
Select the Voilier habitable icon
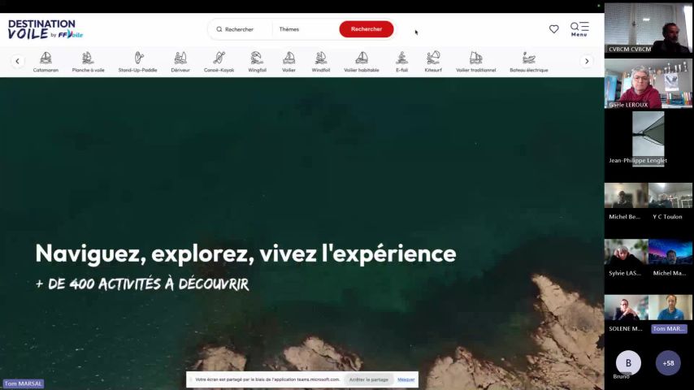(x=361, y=62)
